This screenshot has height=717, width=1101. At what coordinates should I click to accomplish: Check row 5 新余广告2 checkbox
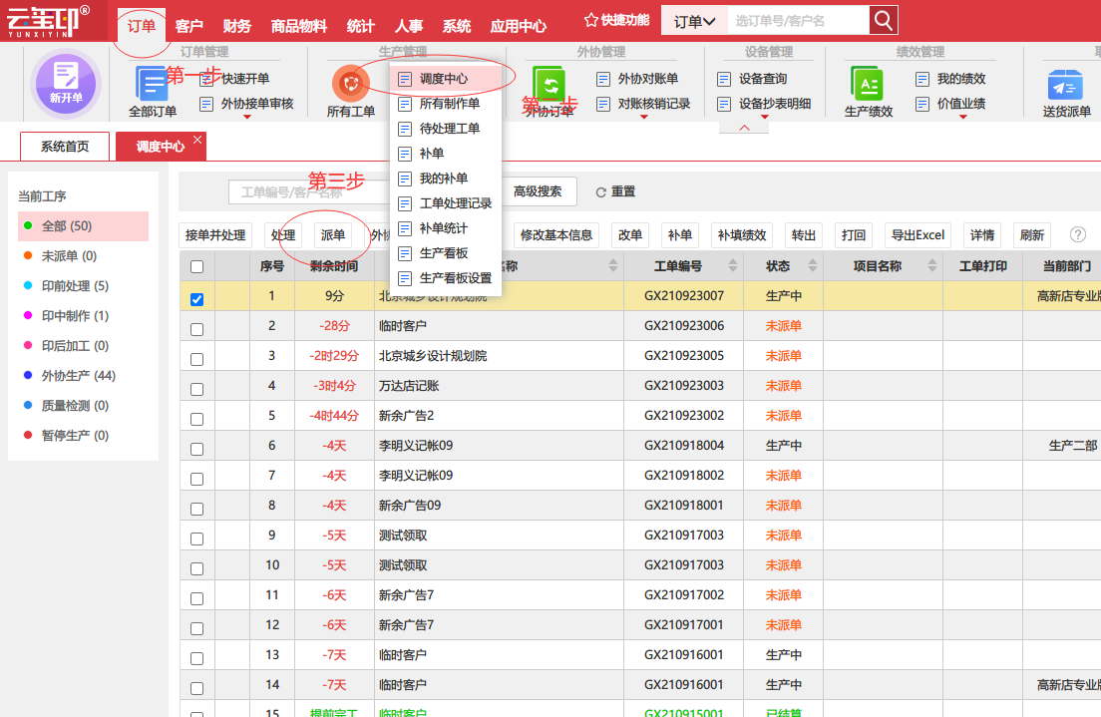[x=196, y=419]
